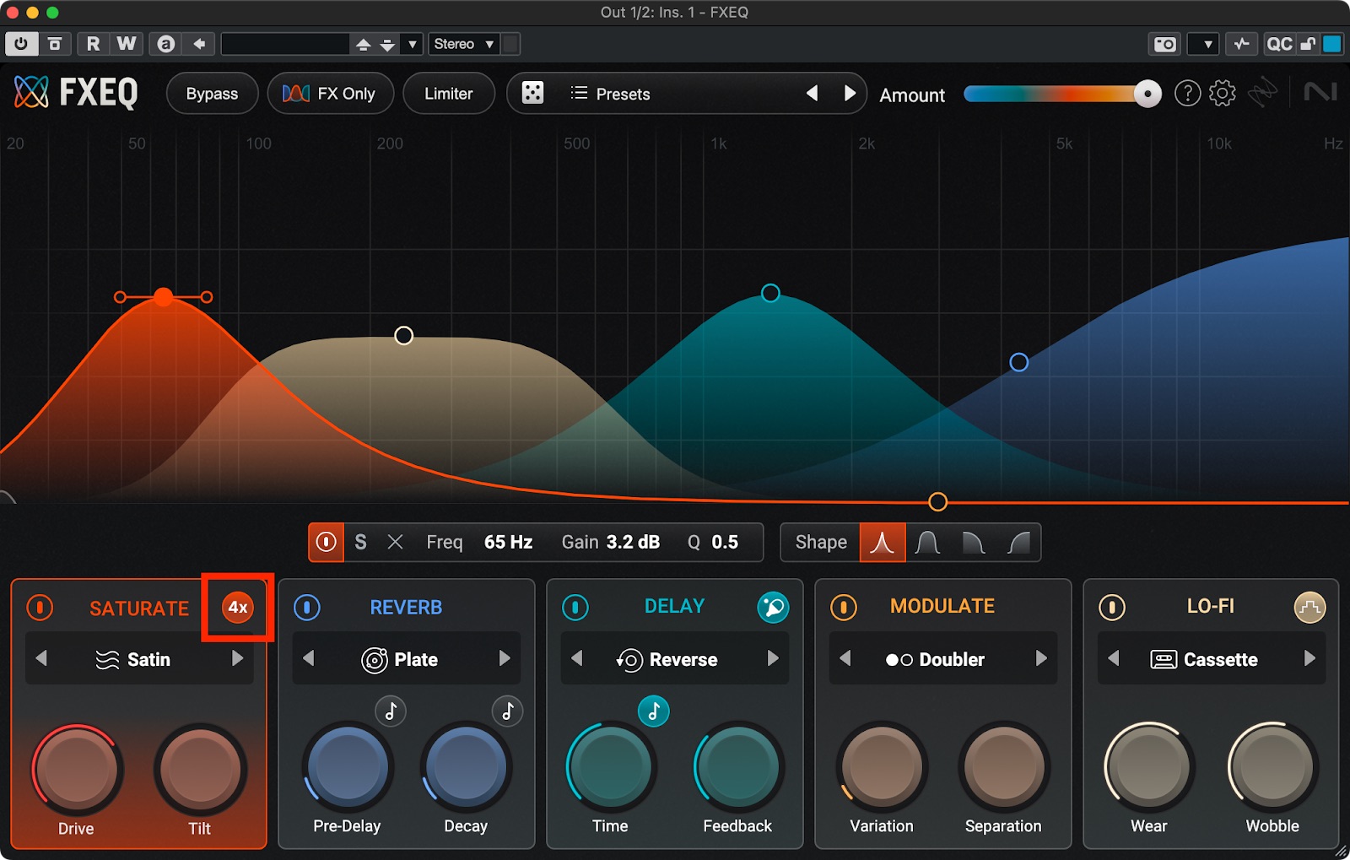Select previous lo-fi type before Cassette
The width and height of the screenshot is (1350, 860).
(1114, 658)
